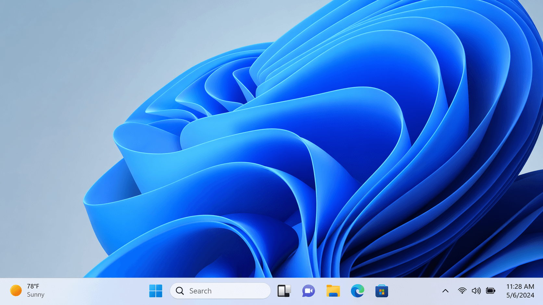Check the battery status icon
543x305 pixels.
(x=490, y=291)
